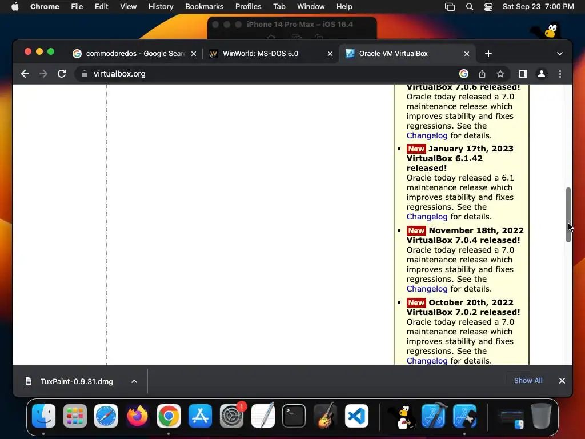Screen dimensions: 585x439
Task: Click the Stage Manager menu bar icon
Action: (450, 7)
